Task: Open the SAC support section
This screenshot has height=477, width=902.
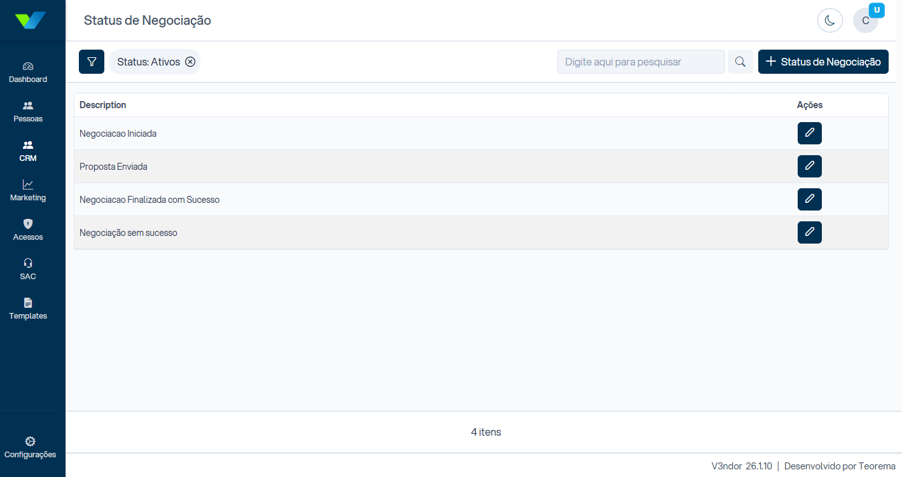Action: point(28,270)
